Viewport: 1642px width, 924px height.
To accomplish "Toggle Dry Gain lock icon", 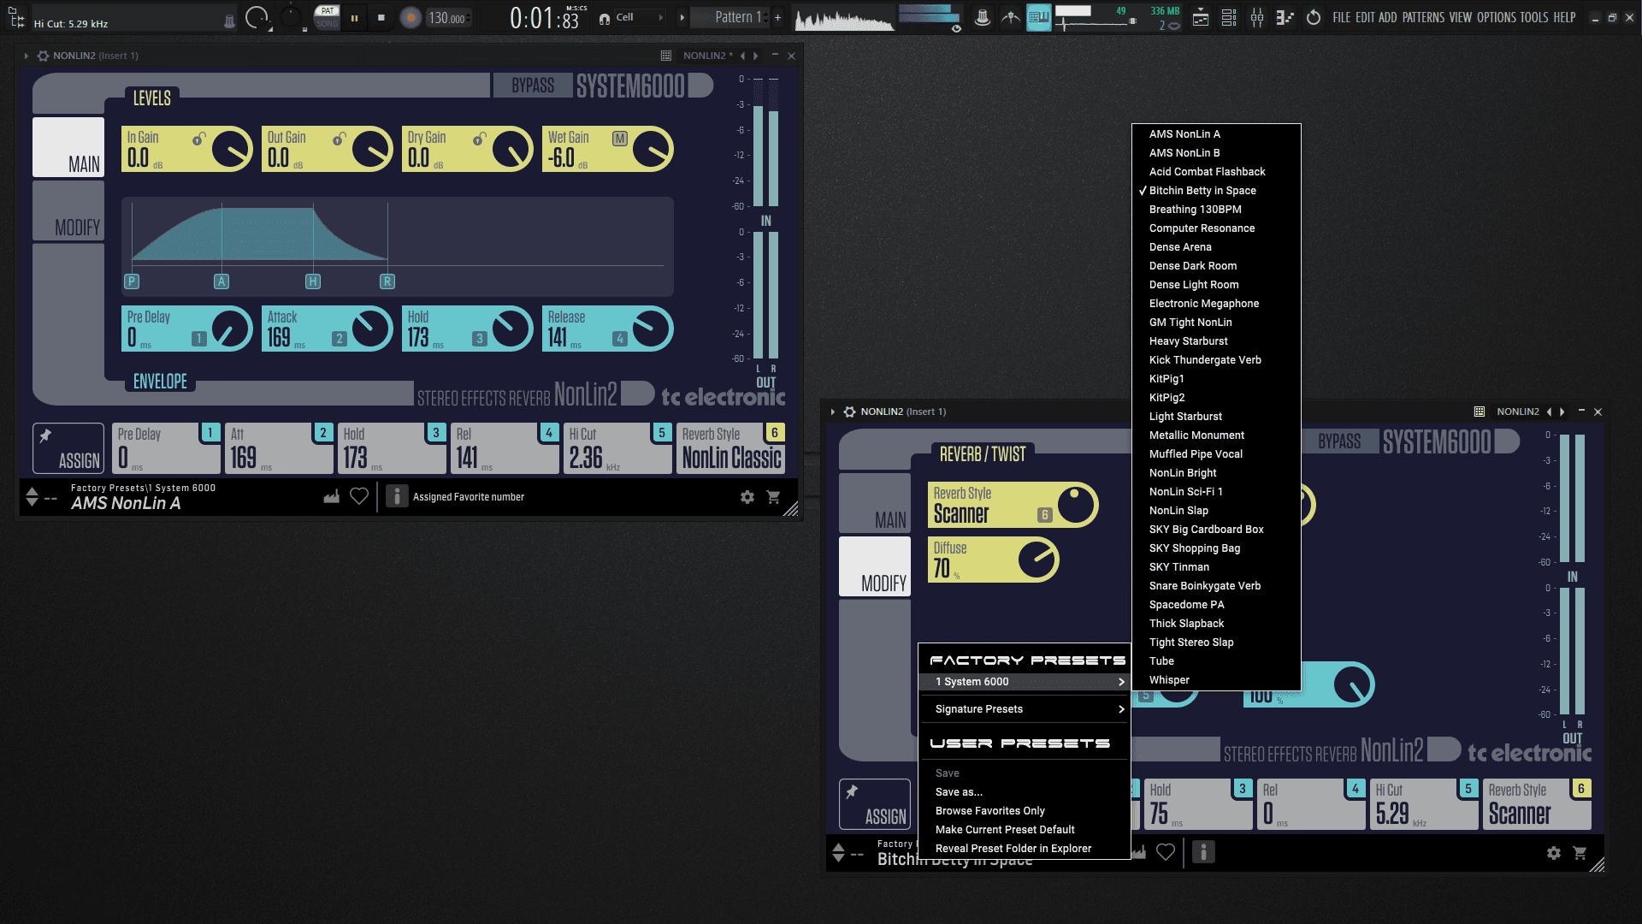I will tap(480, 139).
